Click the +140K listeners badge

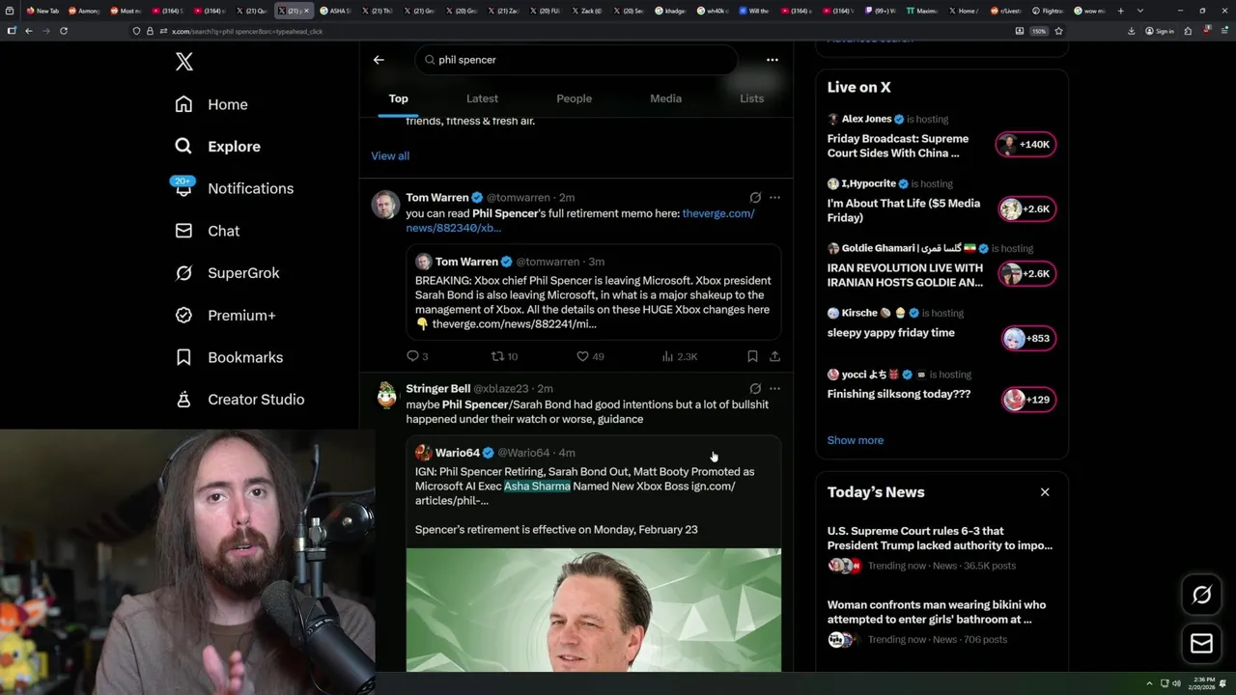[x=1025, y=145]
